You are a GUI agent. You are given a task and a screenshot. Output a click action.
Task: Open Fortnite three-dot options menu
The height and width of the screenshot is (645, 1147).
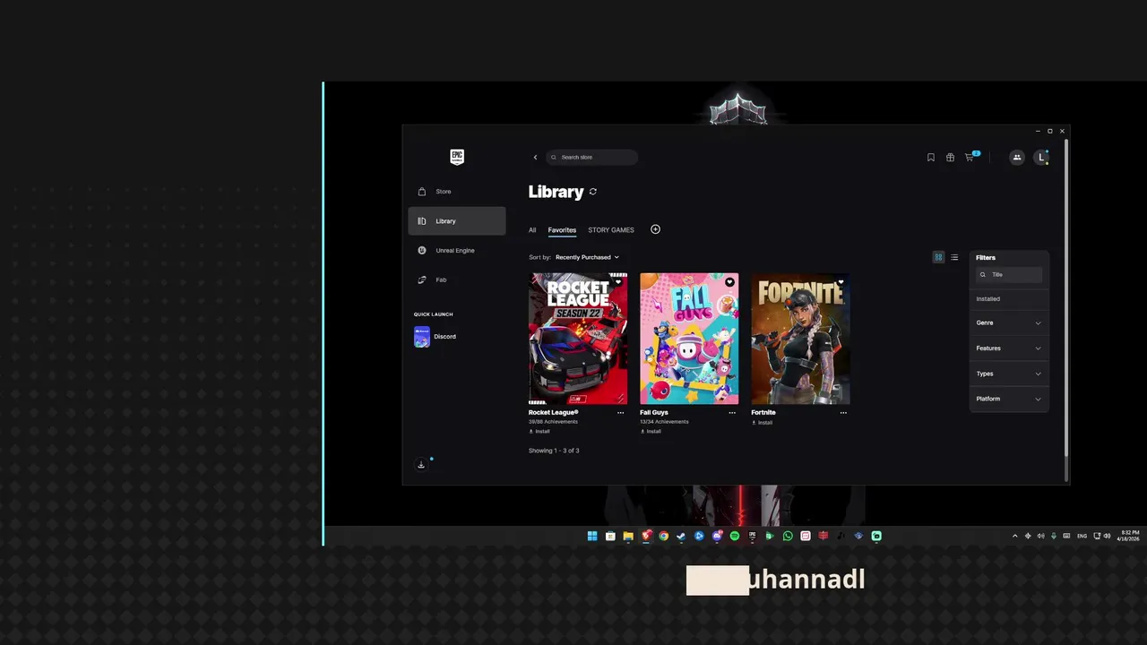tap(843, 413)
